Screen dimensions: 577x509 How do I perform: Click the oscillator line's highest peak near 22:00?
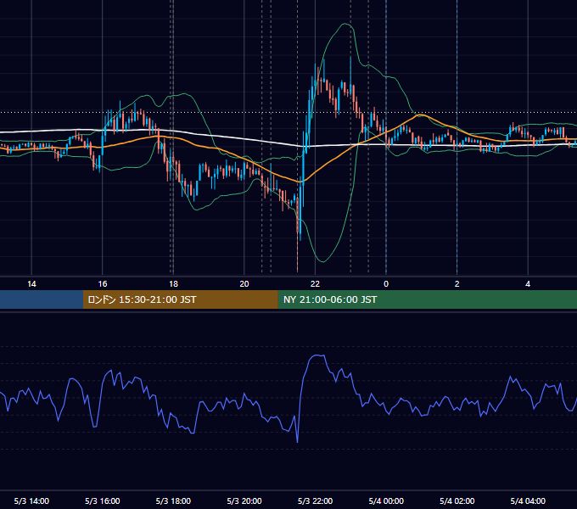pyautogui.click(x=317, y=355)
